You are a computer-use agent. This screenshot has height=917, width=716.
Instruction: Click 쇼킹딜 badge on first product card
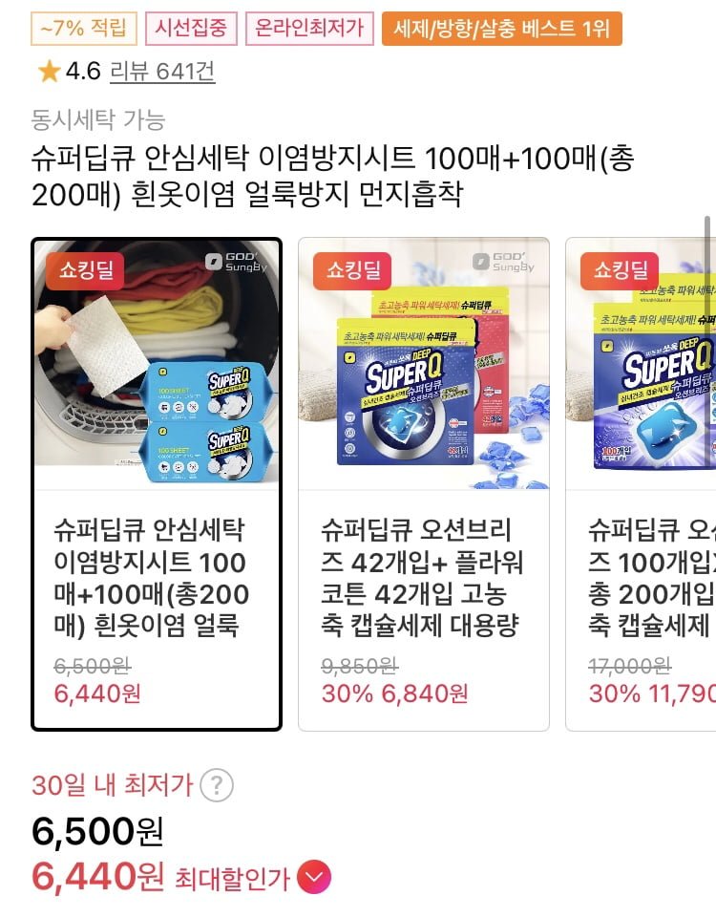point(85,270)
